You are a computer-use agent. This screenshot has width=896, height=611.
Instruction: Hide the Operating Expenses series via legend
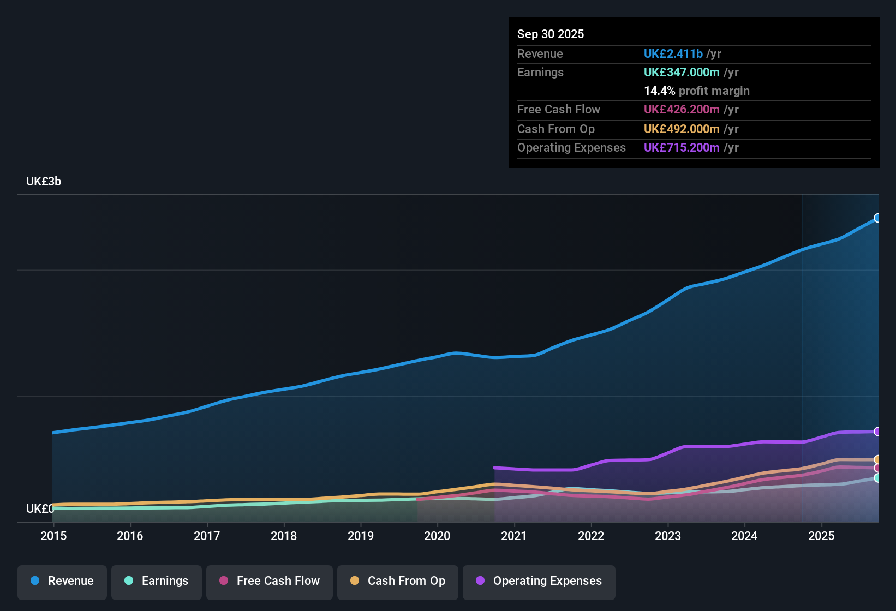click(539, 581)
